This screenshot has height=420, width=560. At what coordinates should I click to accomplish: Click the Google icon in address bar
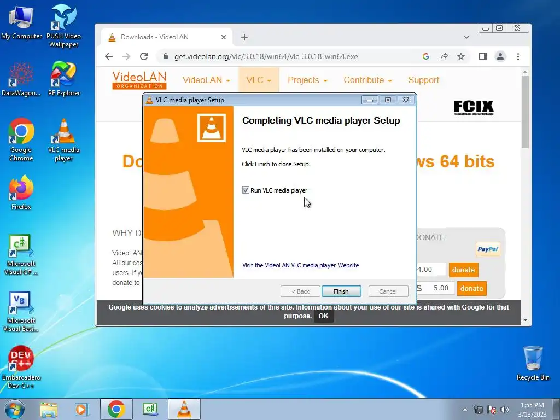(425, 56)
